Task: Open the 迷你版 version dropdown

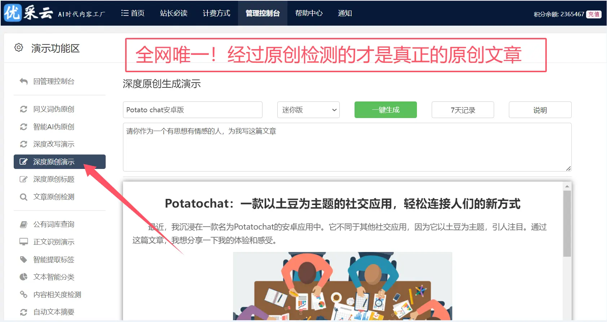Action: [308, 110]
